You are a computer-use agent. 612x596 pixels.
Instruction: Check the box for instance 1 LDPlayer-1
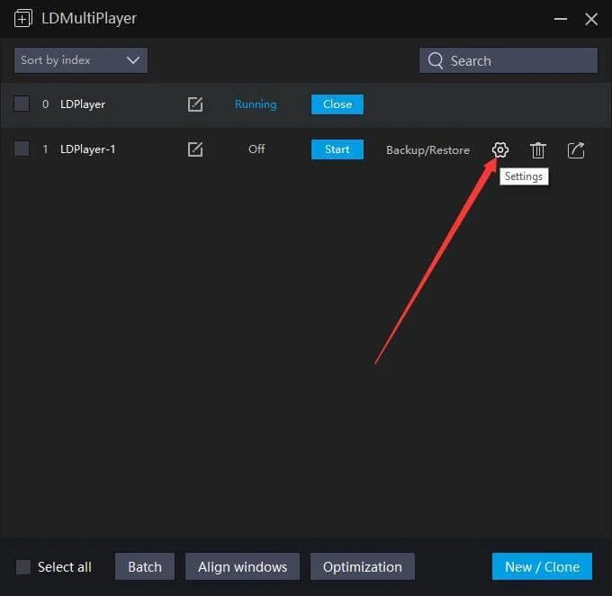(x=22, y=149)
